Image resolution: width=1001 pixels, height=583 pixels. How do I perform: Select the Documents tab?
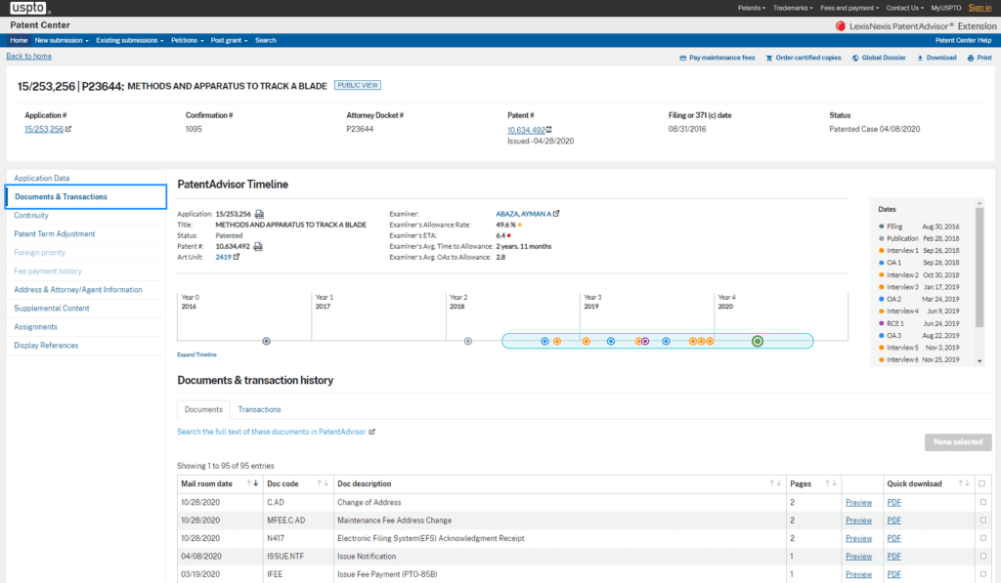(203, 409)
